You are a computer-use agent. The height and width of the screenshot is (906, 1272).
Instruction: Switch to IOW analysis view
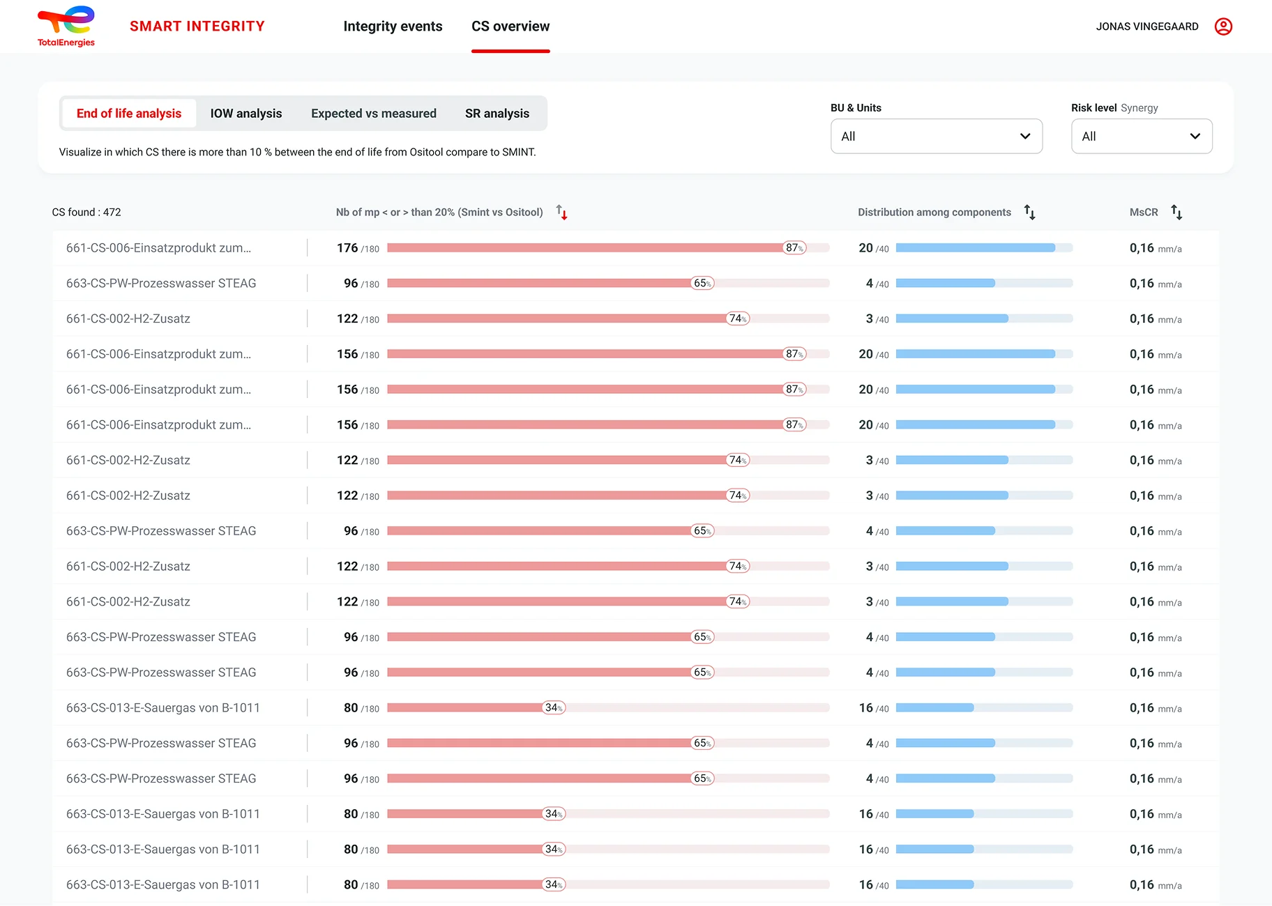pyautogui.click(x=246, y=114)
